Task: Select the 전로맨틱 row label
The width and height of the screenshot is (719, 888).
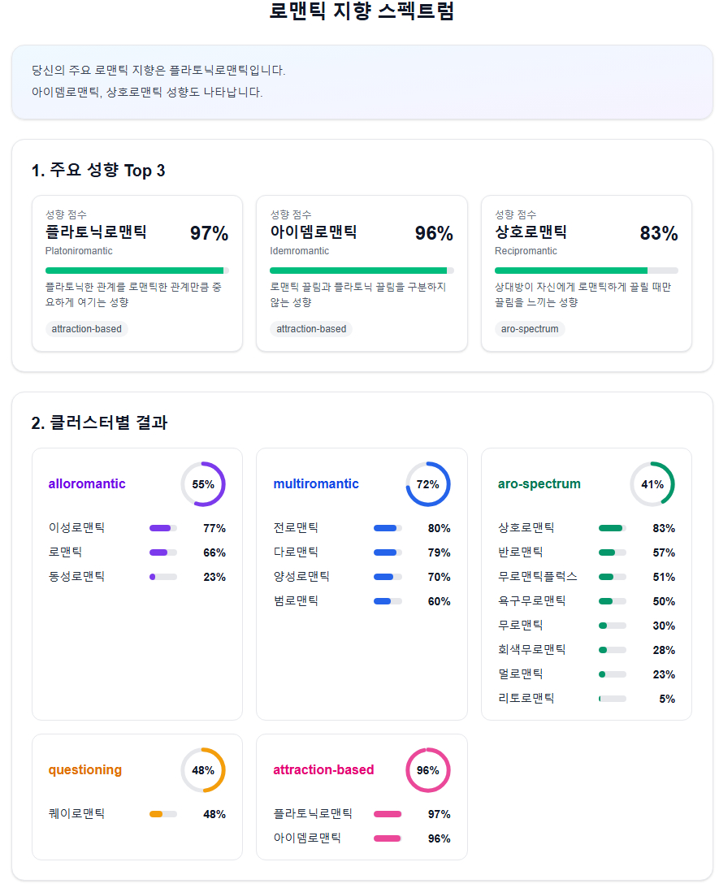Action: [296, 528]
